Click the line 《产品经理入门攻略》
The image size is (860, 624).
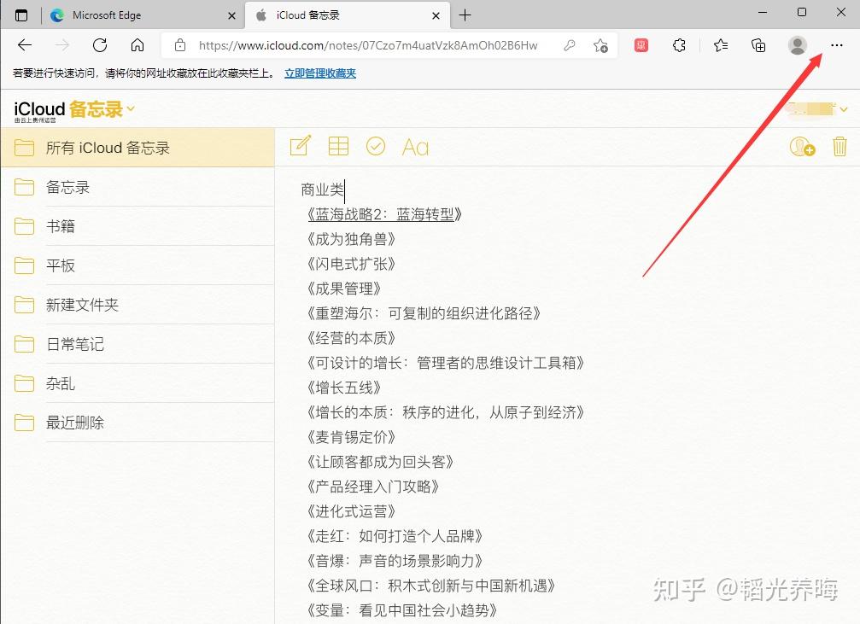[x=372, y=487]
